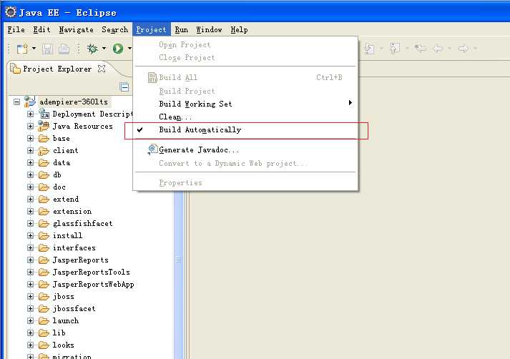Select the extension folder
Viewport: 510px width, 359px height.
point(72,212)
